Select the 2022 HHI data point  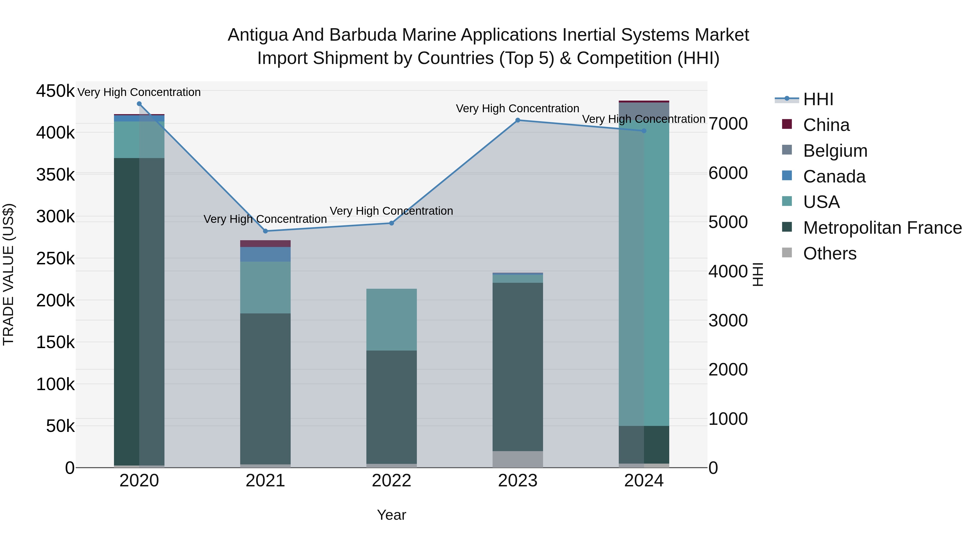392,223
